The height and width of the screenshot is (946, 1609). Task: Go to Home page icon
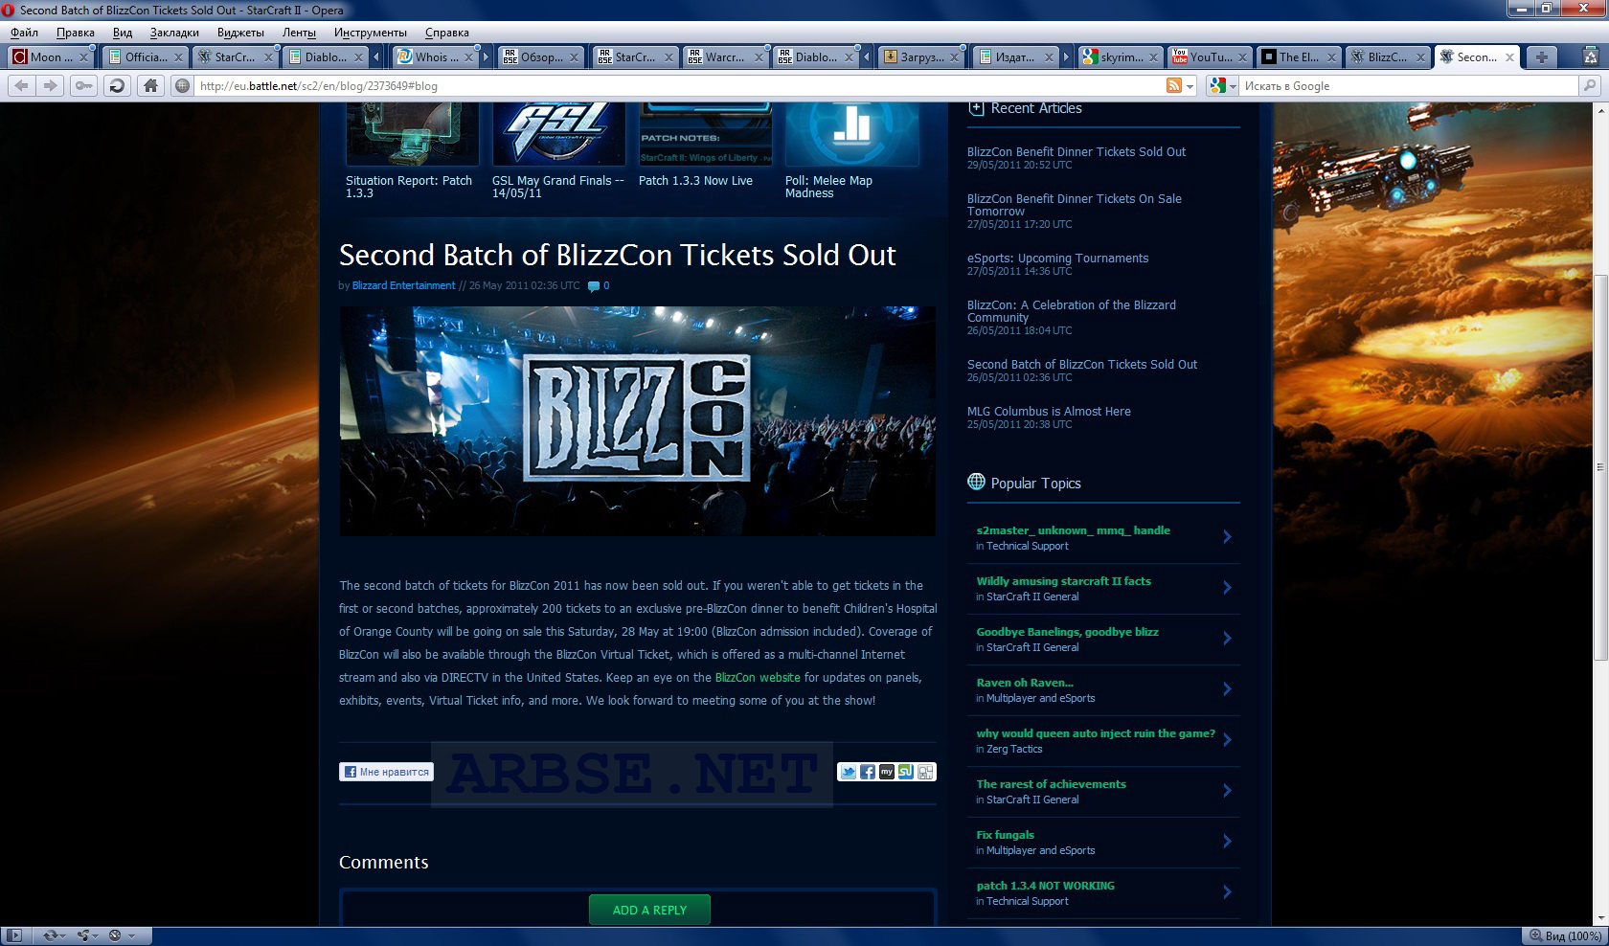150,85
